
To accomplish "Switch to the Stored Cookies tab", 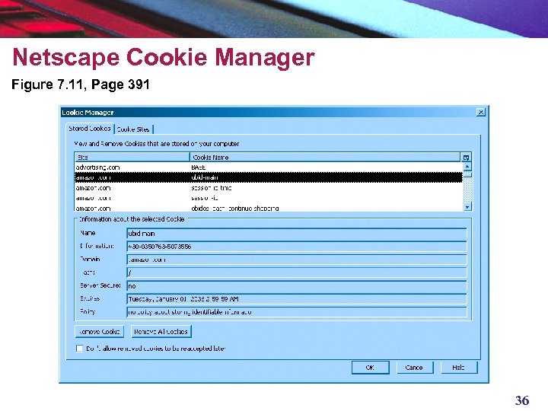I will [90, 129].
